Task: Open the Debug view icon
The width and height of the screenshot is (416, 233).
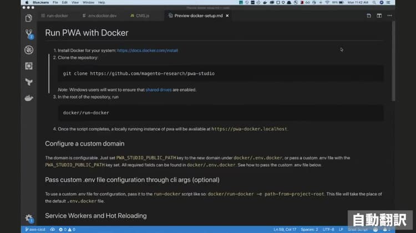Action: pos(29,50)
